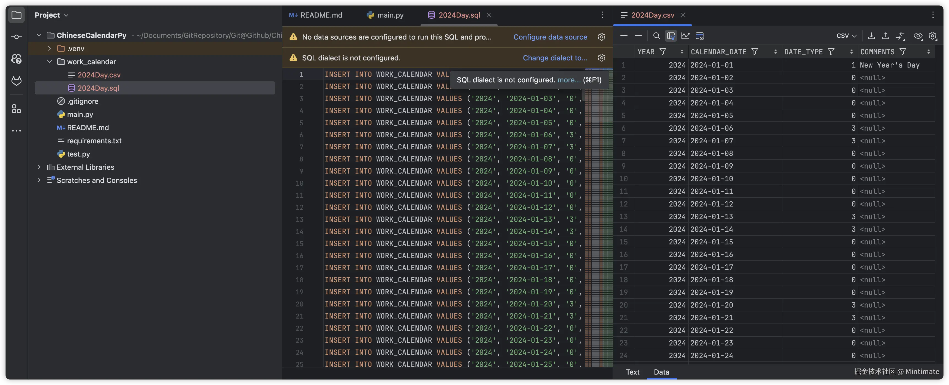Select requirements.txt in the project tree

pos(94,141)
